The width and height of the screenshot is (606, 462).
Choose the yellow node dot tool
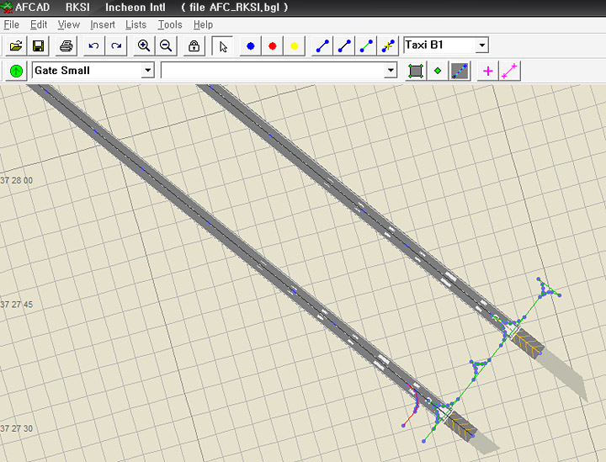tap(294, 46)
